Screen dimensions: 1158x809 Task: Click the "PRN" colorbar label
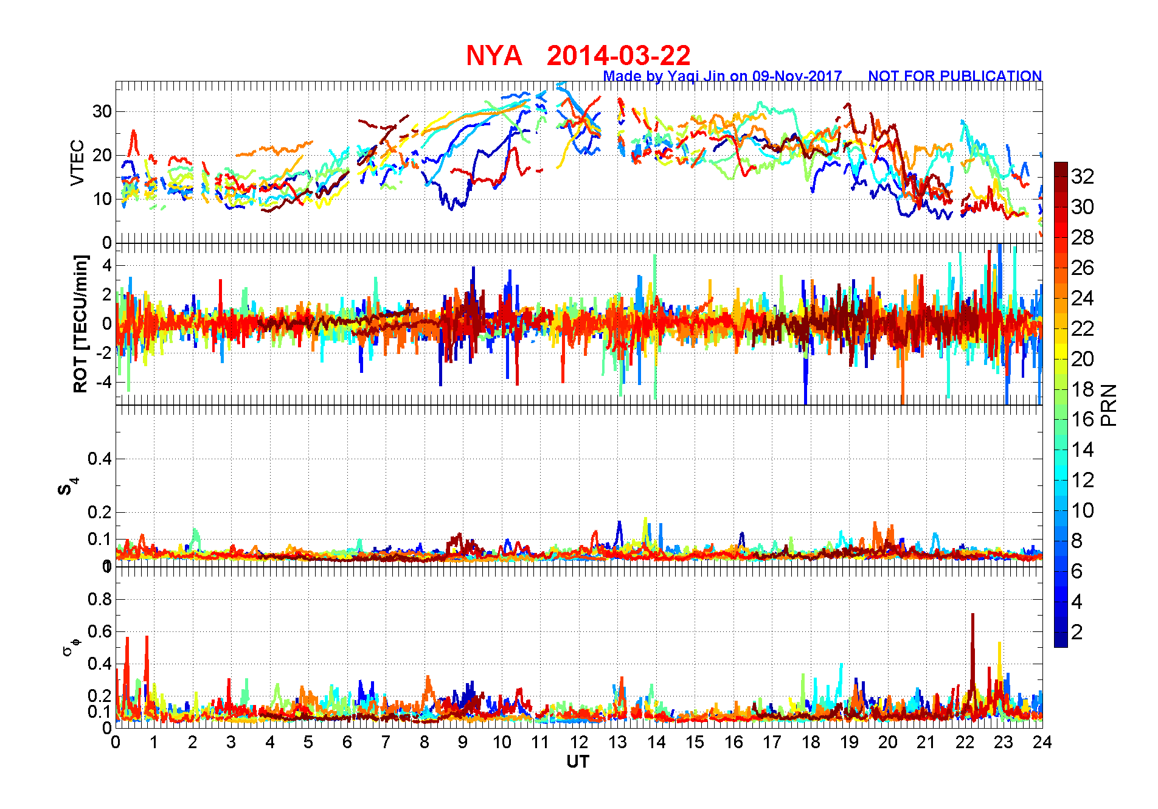[x=1109, y=405]
